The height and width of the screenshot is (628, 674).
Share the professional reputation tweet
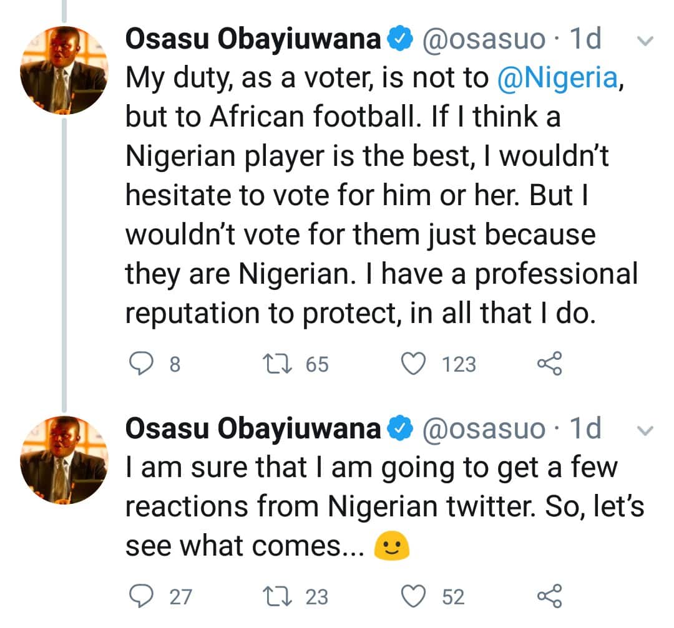click(x=549, y=364)
